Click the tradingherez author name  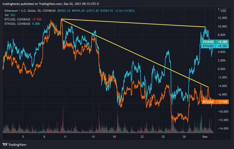click(x=12, y=4)
